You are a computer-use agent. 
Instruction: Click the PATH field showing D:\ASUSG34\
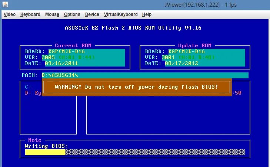point(145,75)
